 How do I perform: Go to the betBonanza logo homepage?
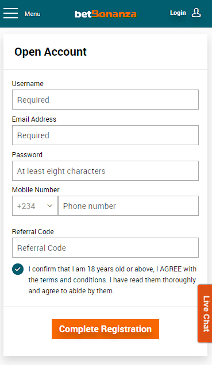click(106, 14)
